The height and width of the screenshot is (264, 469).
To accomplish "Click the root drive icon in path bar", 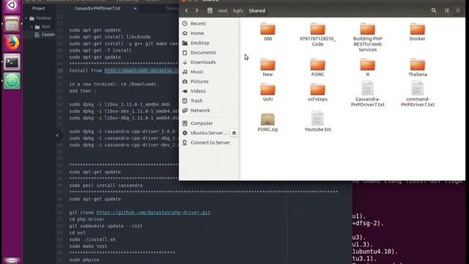I will (210, 10).
